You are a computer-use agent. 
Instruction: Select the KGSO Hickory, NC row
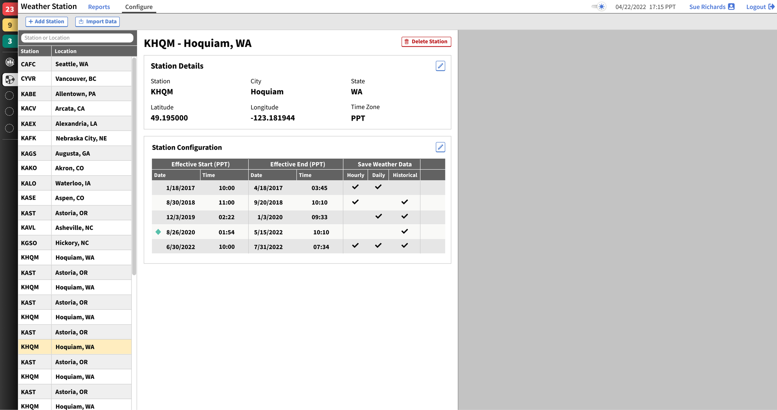(x=75, y=243)
